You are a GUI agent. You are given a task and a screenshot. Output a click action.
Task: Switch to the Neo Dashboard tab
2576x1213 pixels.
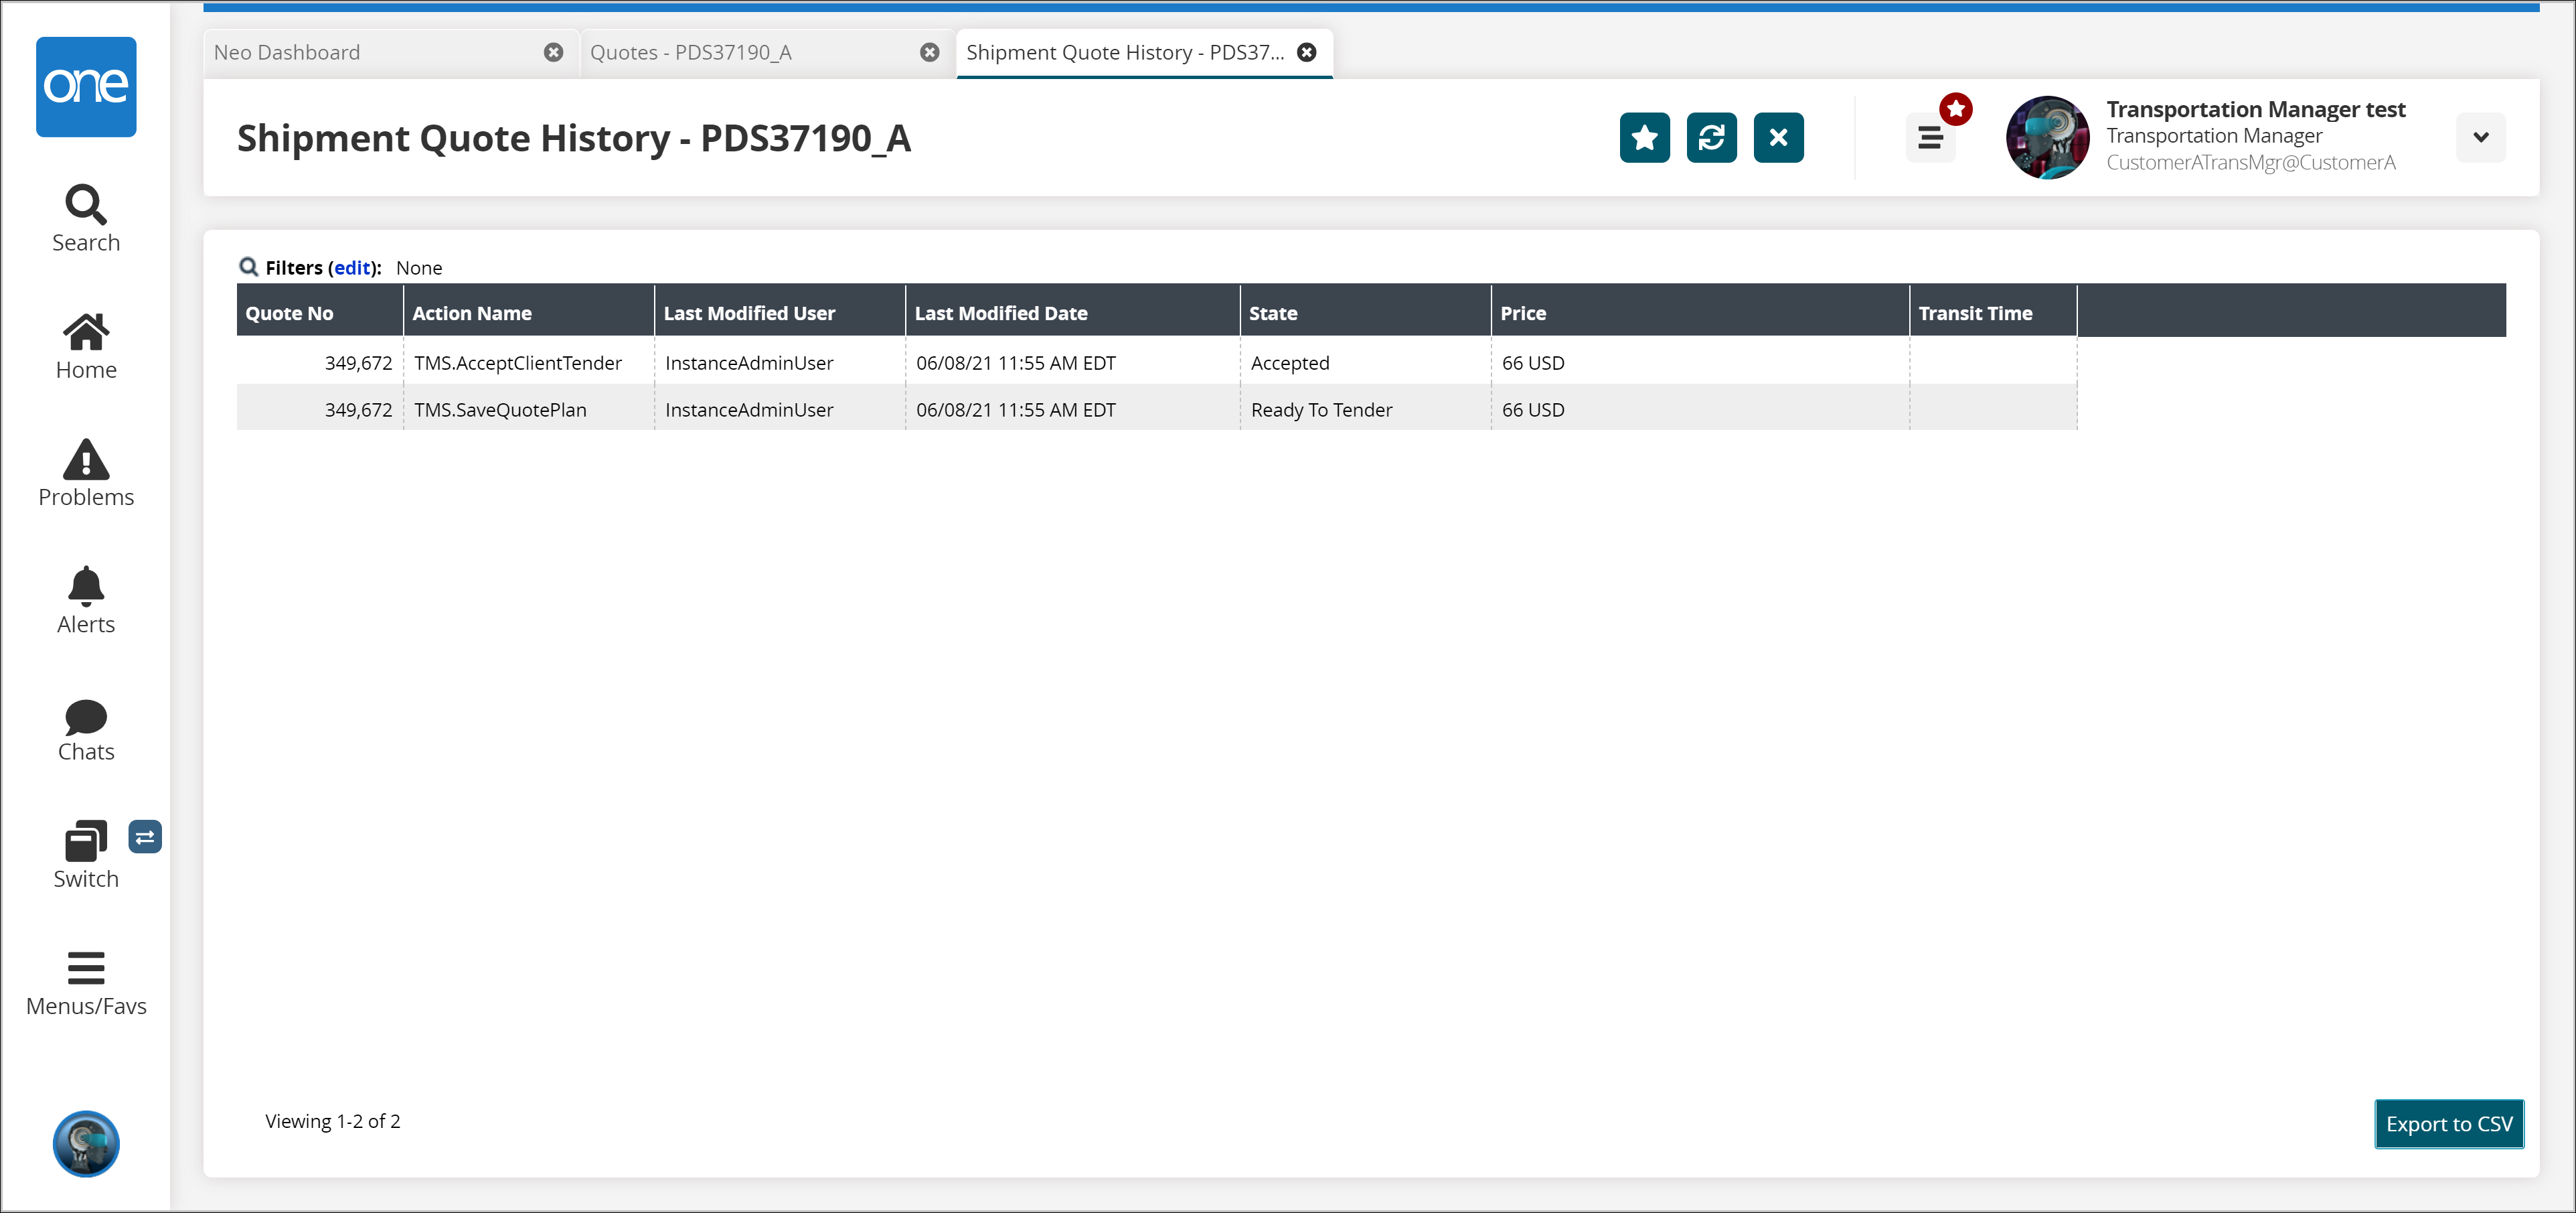click(288, 53)
